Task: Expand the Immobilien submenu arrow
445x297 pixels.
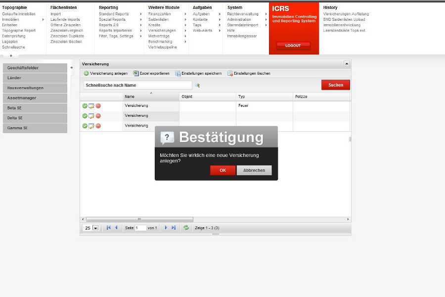Action: 43,20
